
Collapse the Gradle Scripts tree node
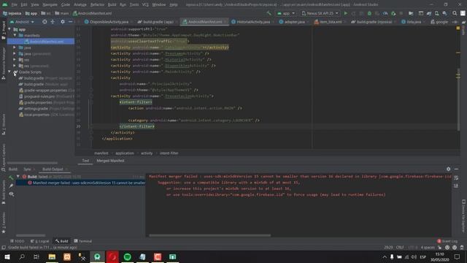9,72
